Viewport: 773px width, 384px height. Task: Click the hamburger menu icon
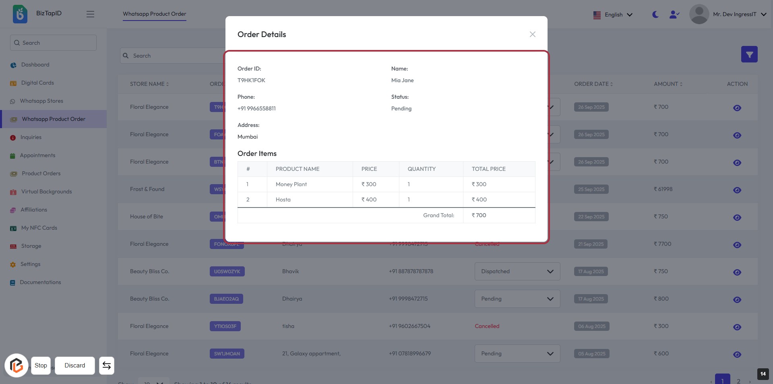(x=90, y=14)
